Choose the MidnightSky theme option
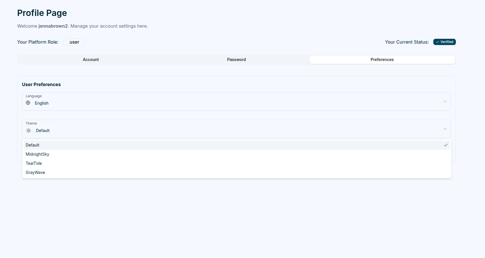This screenshot has height=258, width=485. pos(37,154)
